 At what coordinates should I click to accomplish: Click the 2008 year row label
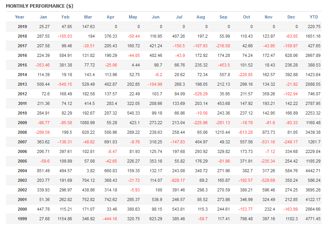click(x=22, y=132)
